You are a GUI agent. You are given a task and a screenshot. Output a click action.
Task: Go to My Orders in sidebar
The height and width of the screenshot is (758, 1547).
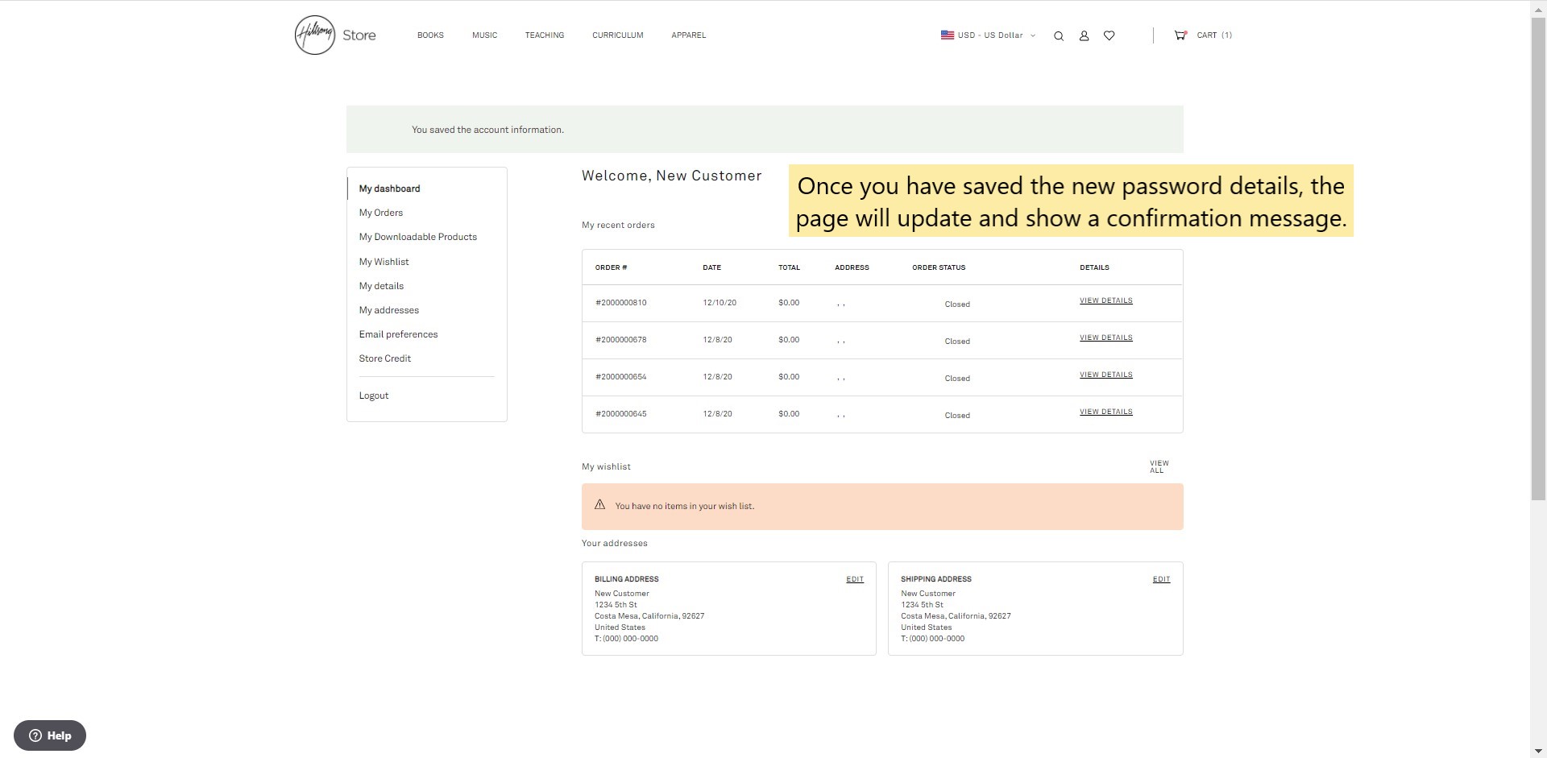tap(380, 213)
